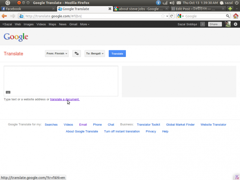Open the list all tabs arrow
Screen dimensions: 240x180
click(237, 9)
